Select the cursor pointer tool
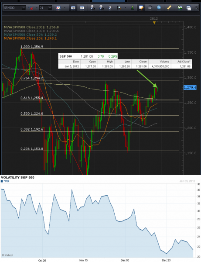The width and height of the screenshot is (201, 262). tap(110, 8)
